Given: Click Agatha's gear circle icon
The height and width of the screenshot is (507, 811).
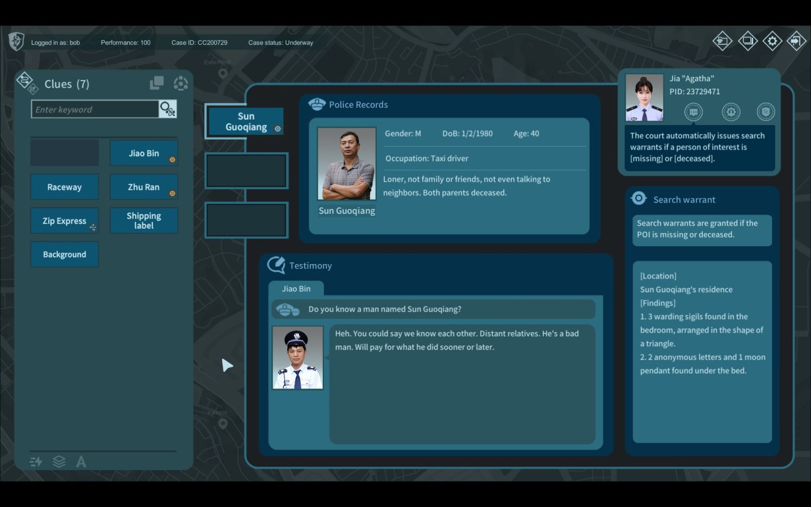Looking at the screenshot, I should 731,112.
